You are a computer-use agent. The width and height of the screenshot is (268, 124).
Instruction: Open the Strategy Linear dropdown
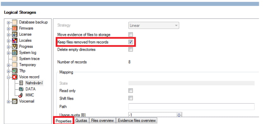(x=154, y=25)
